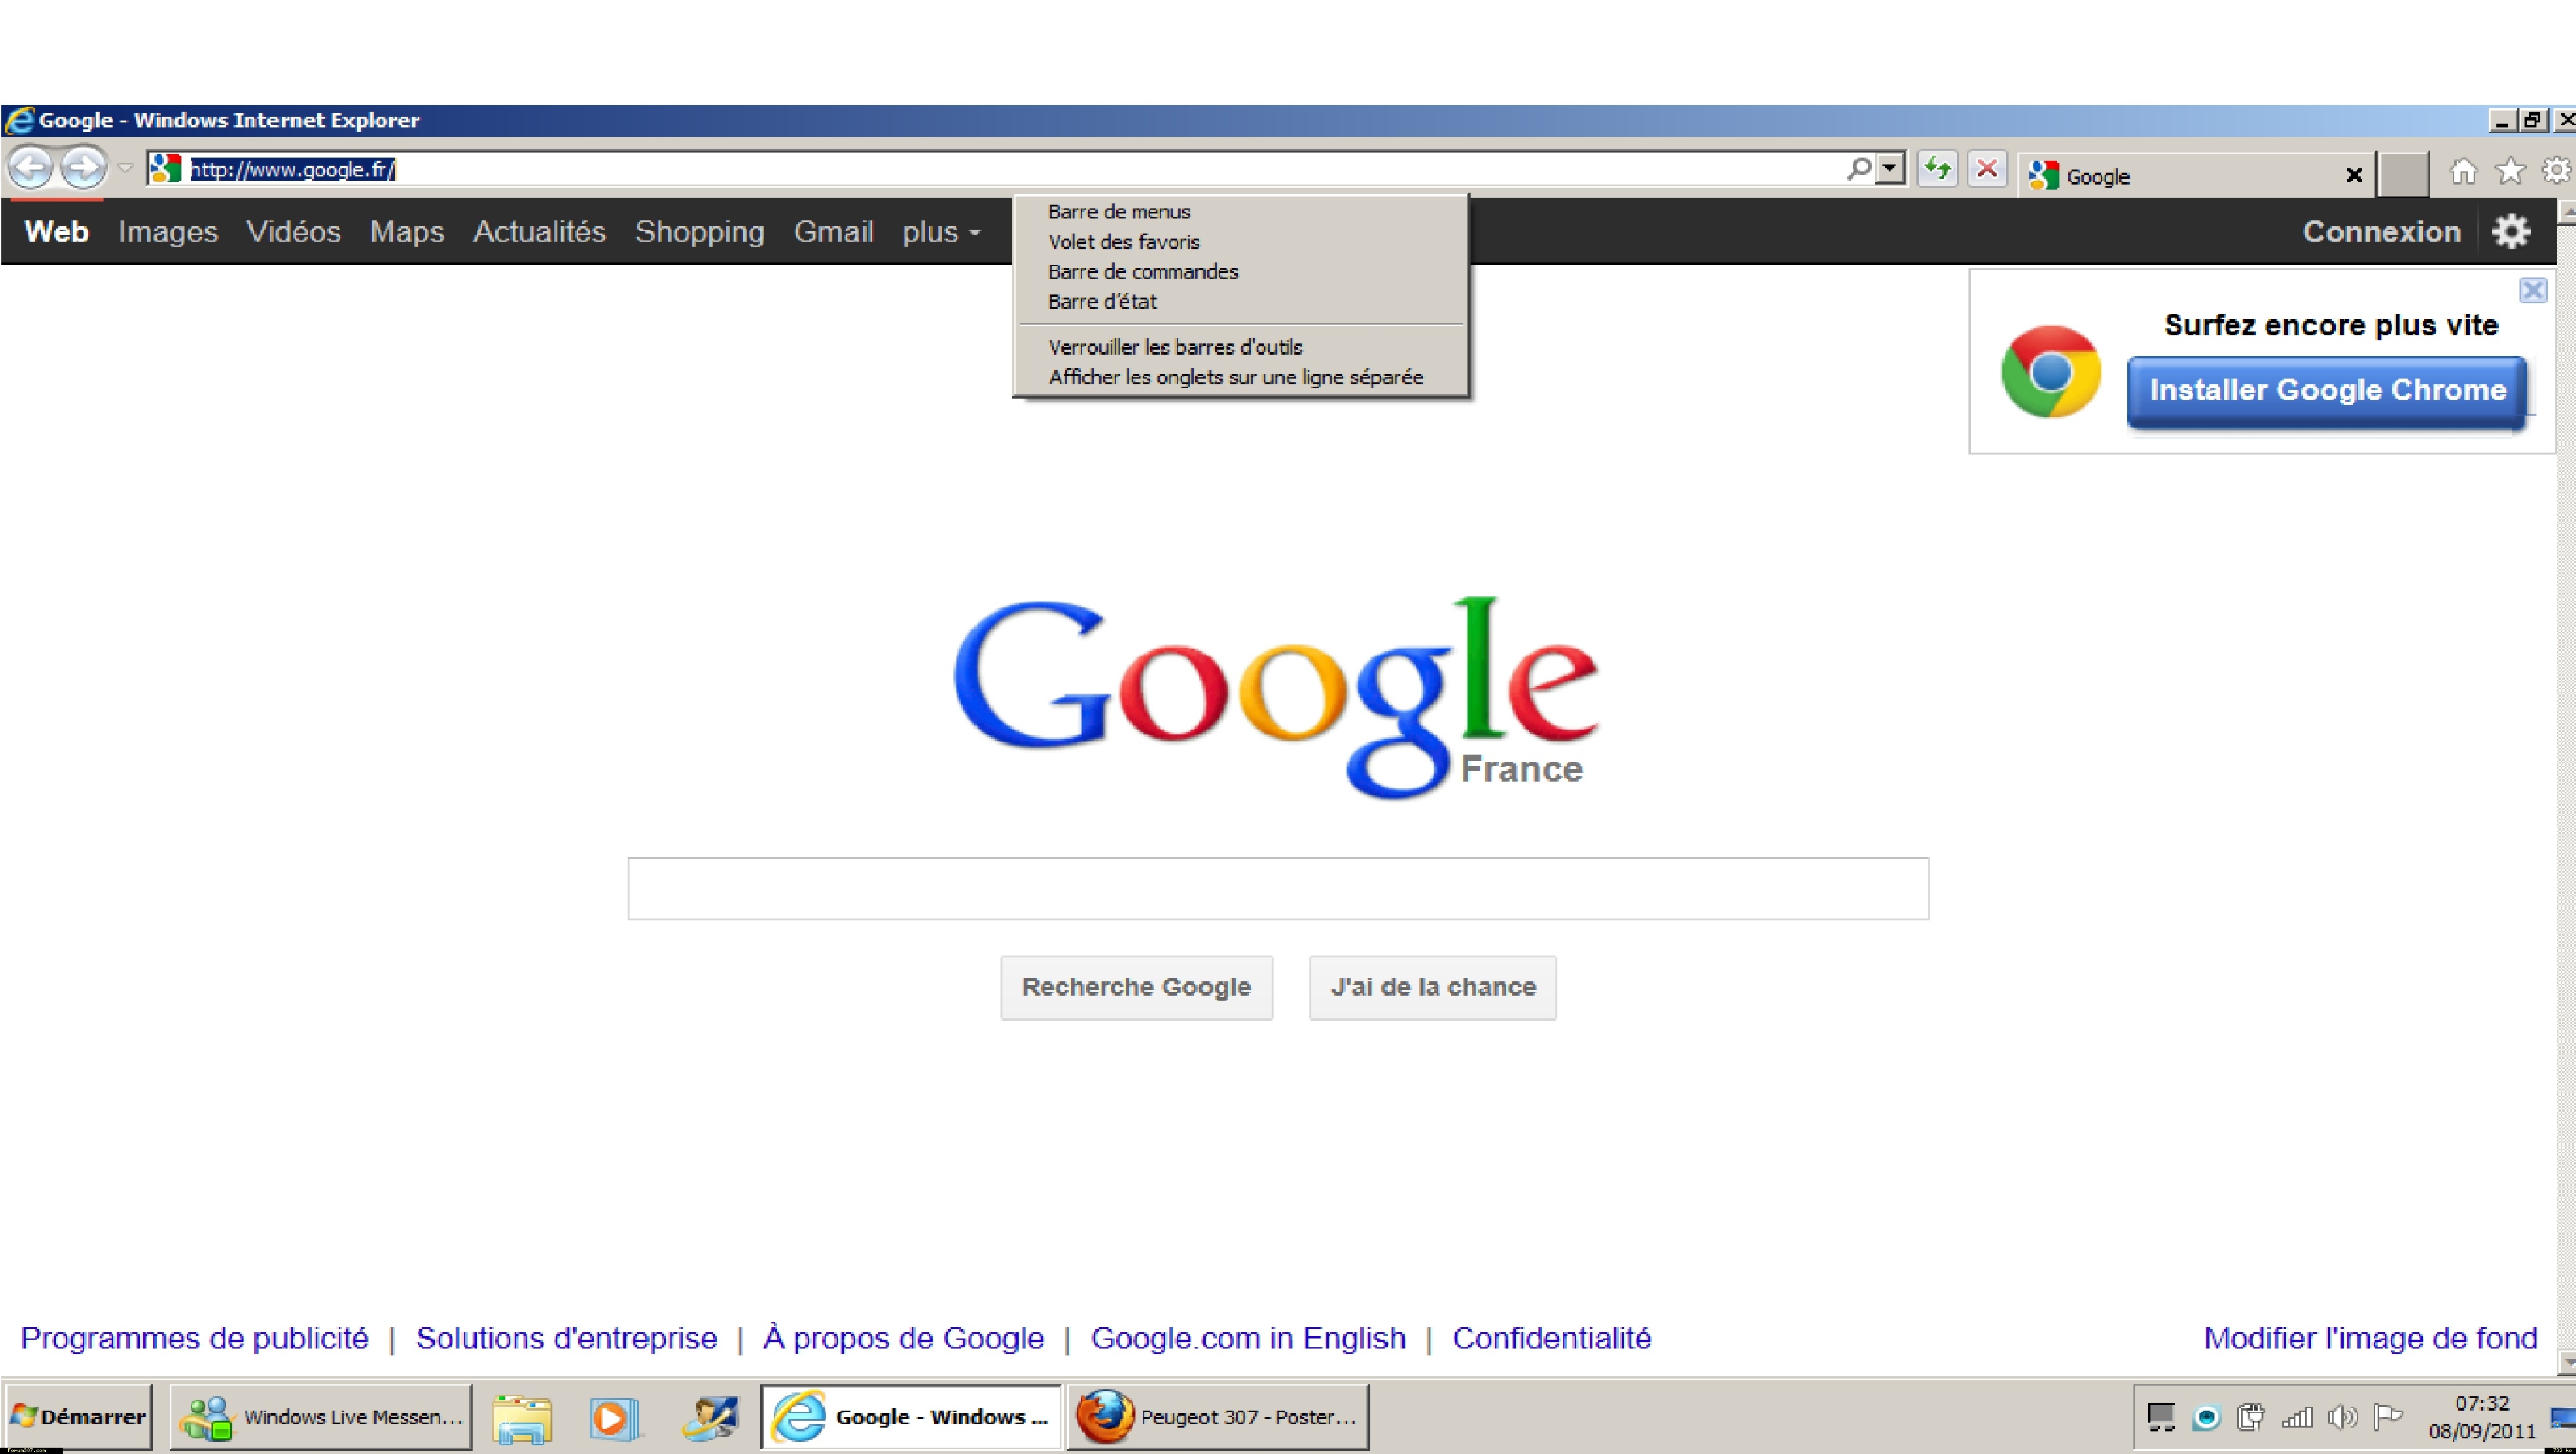Switch to Windows Live Messenger taskbar item

(320, 1416)
